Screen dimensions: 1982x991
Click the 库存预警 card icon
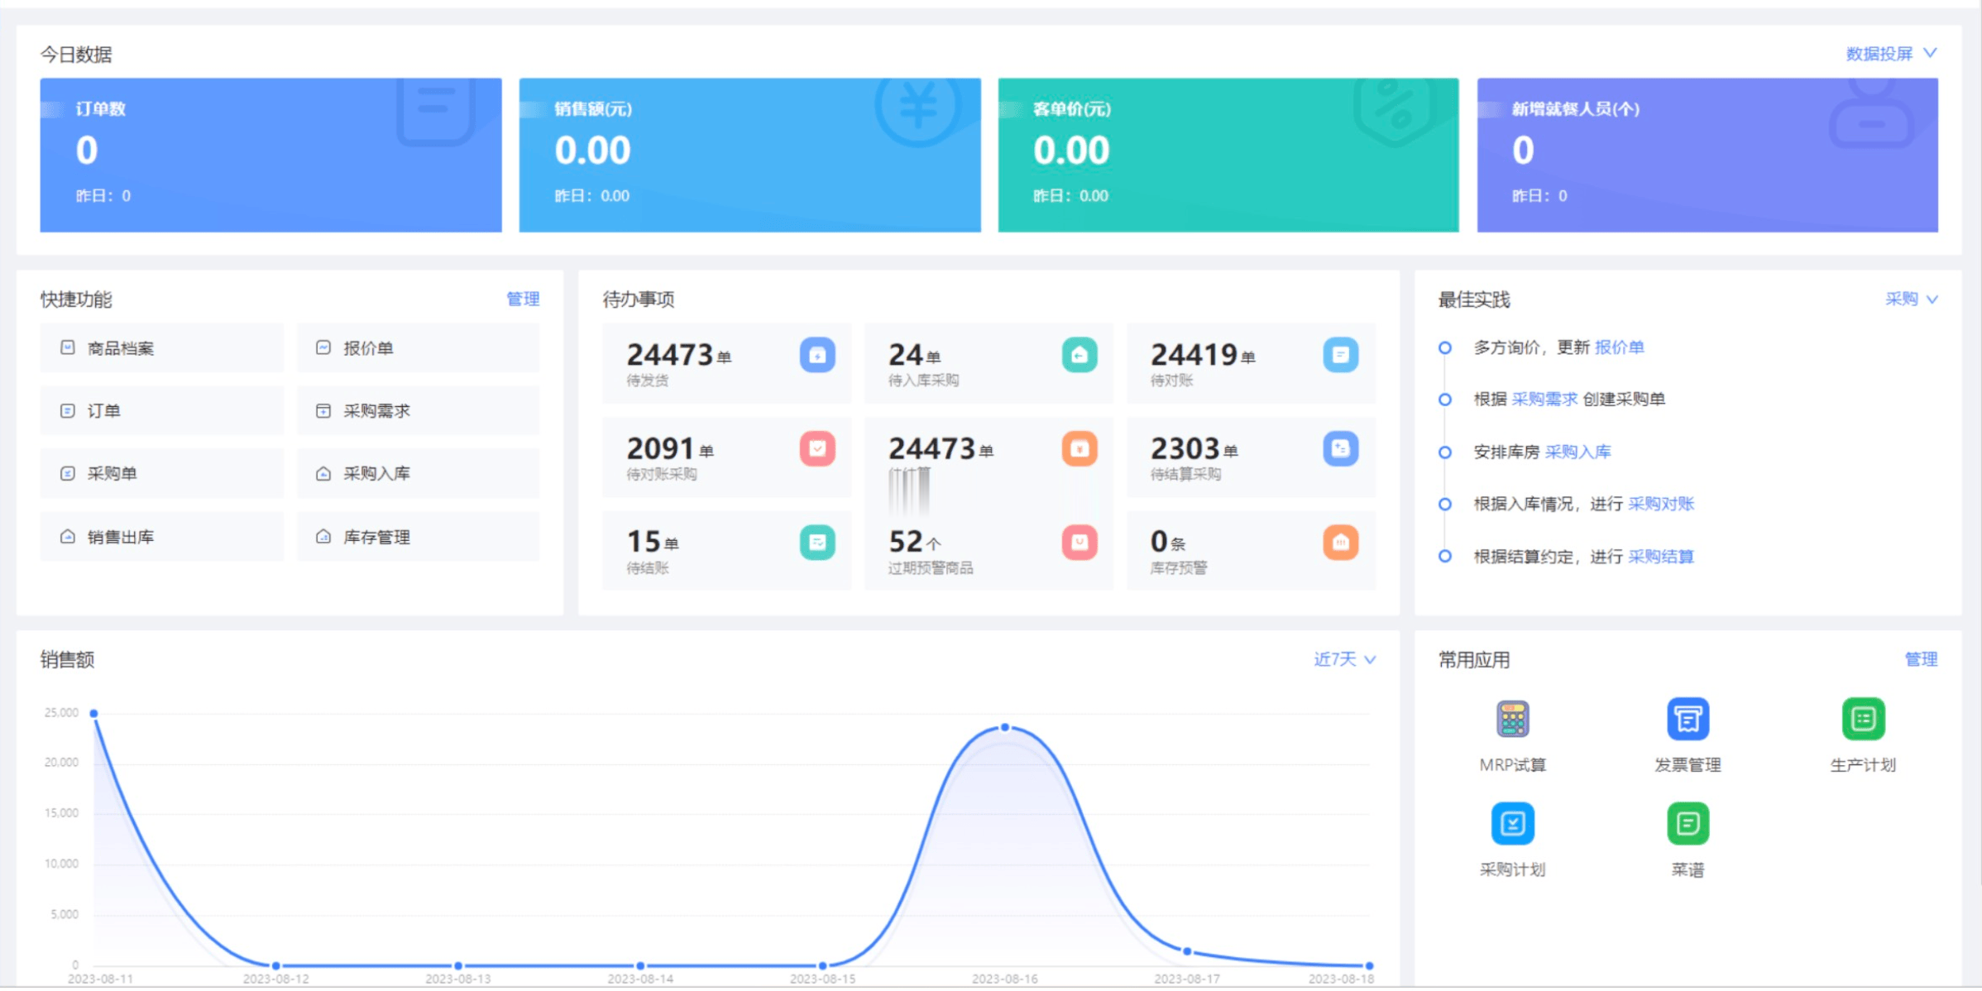1341,543
